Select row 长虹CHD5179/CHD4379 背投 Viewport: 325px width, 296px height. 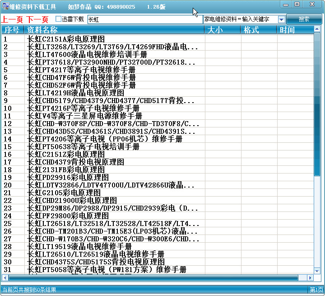(x=158, y=100)
